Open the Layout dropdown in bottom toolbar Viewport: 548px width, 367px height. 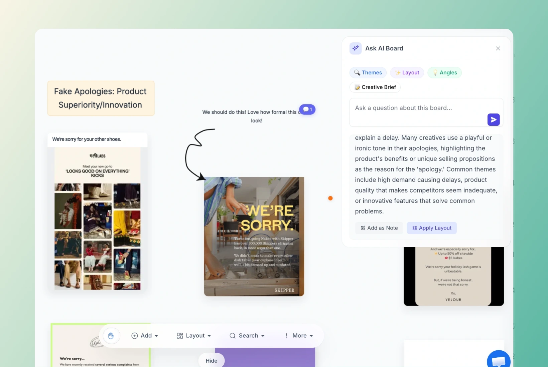193,336
